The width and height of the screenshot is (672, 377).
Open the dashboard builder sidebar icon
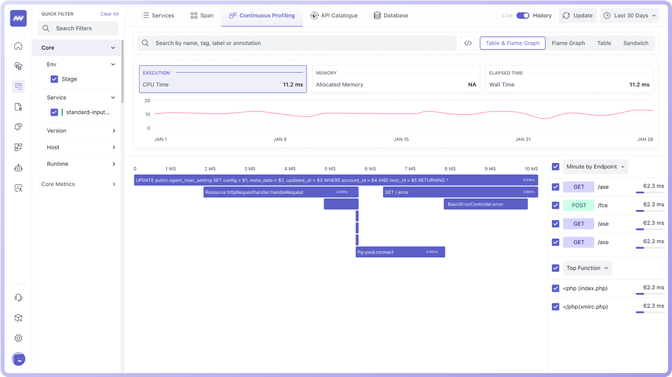(x=18, y=147)
